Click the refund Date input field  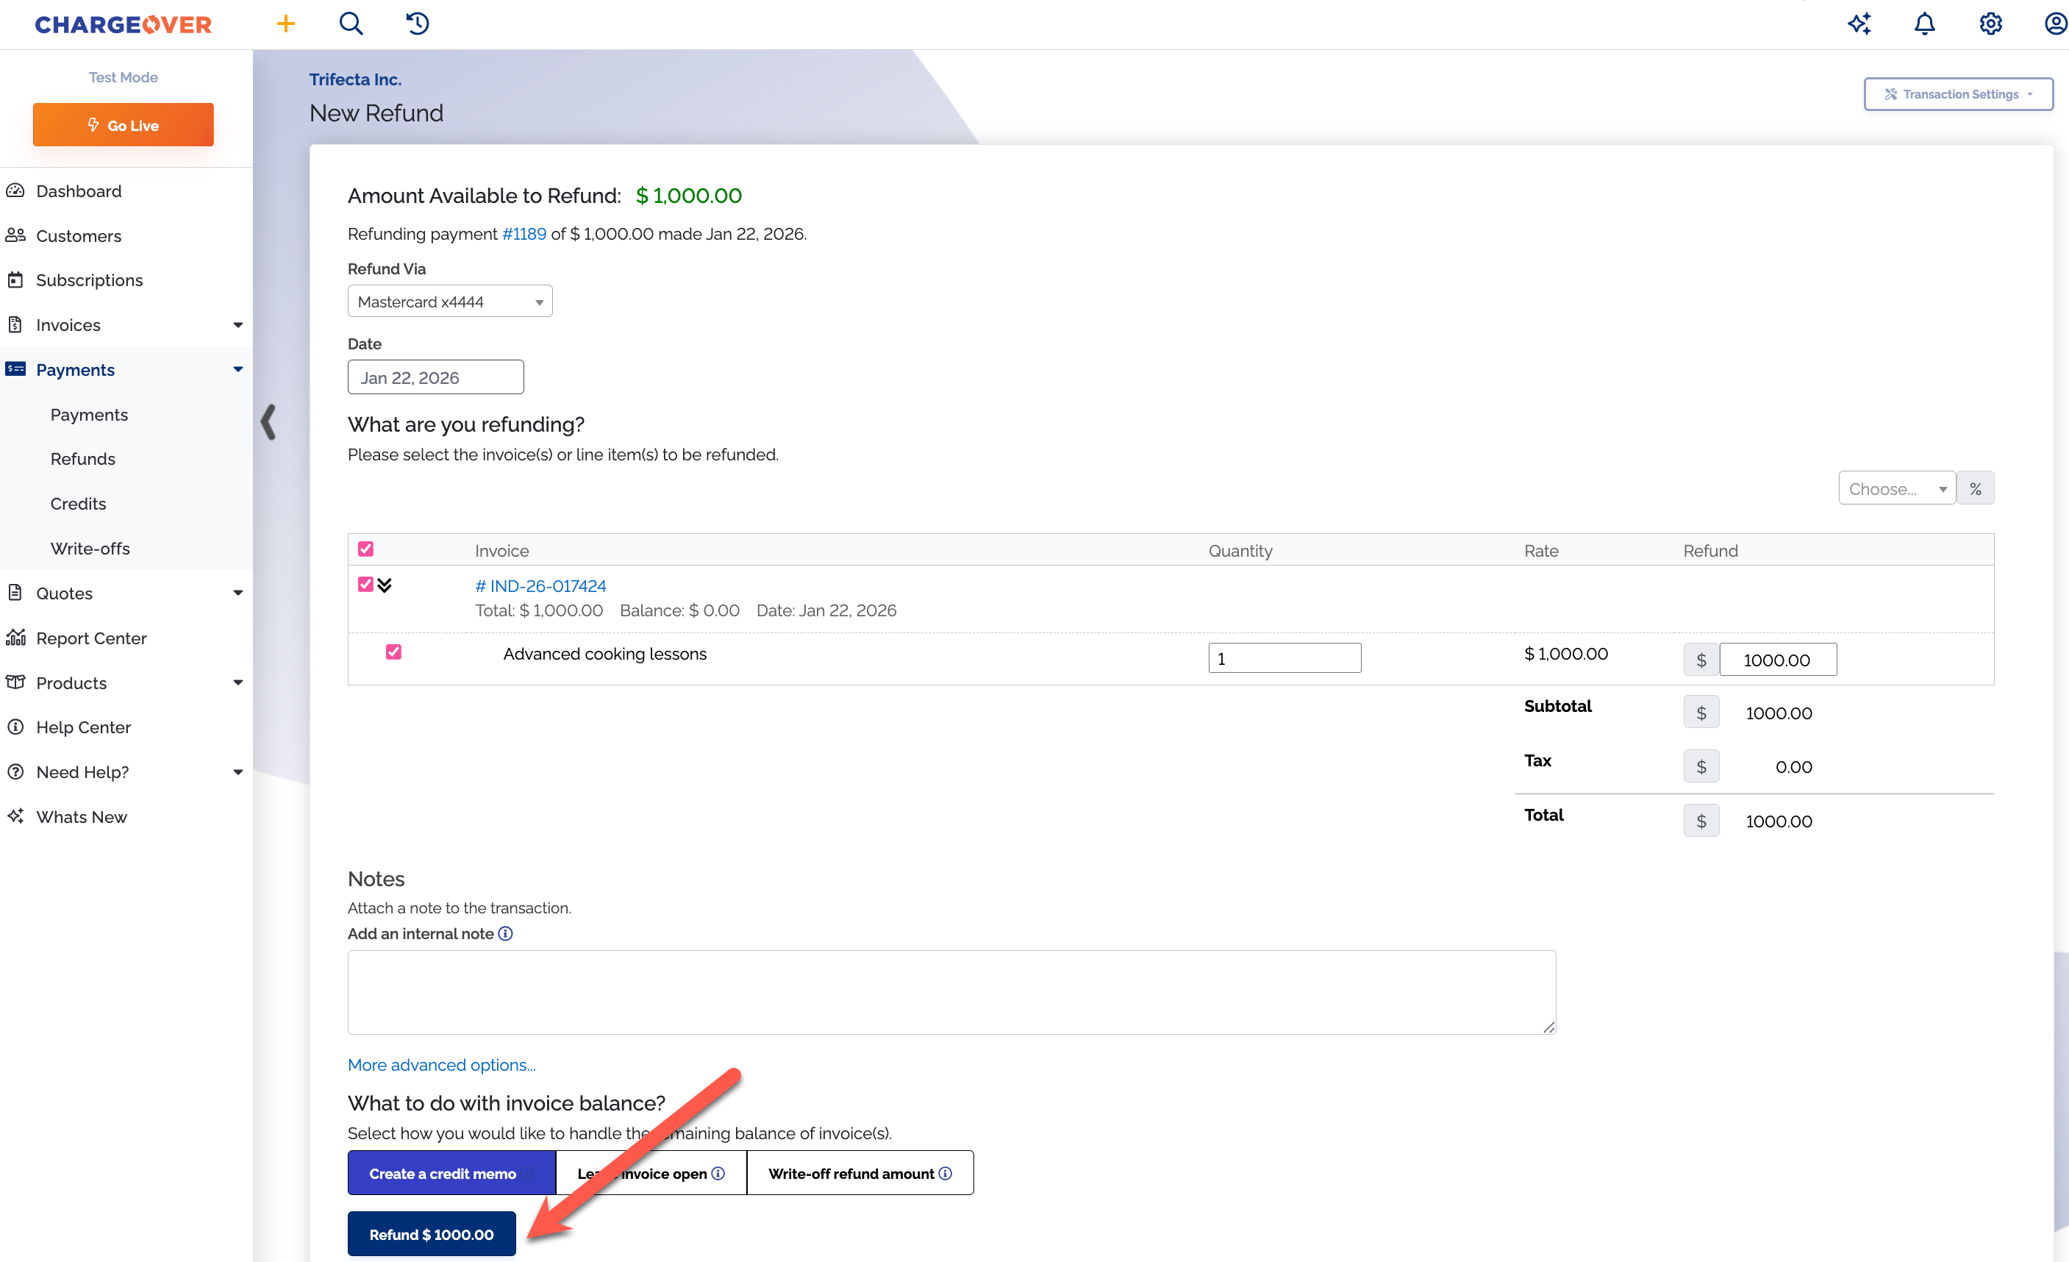point(435,378)
